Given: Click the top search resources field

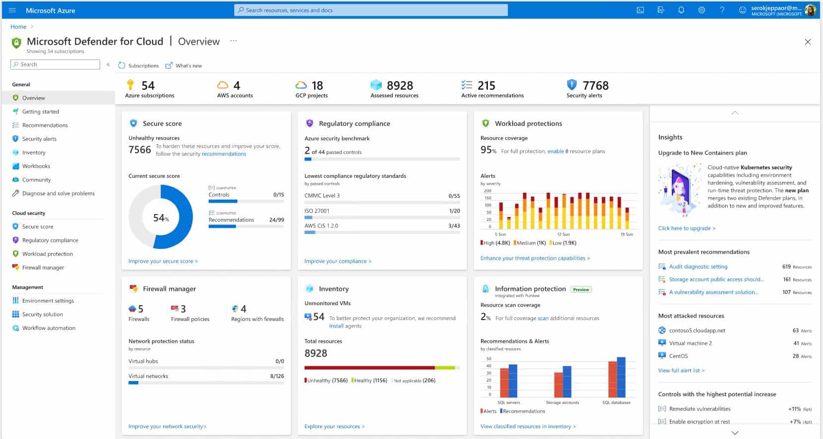Looking at the screenshot, I should click(x=371, y=10).
